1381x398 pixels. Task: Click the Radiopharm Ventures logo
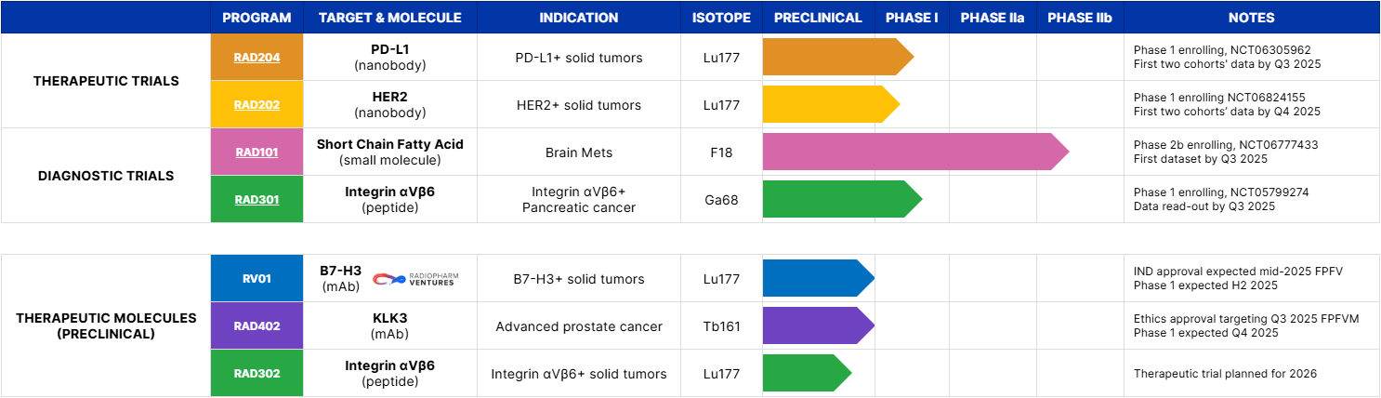point(415,279)
